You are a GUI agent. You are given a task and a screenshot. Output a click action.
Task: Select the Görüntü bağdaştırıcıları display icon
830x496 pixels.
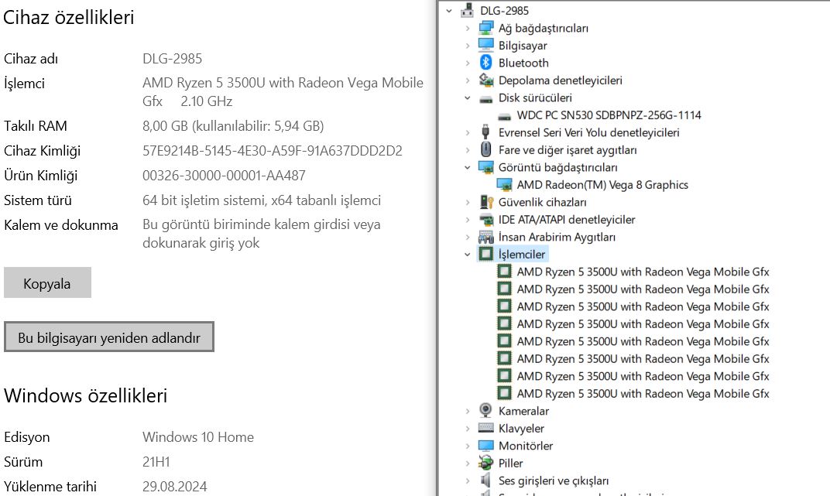pyautogui.click(x=486, y=167)
